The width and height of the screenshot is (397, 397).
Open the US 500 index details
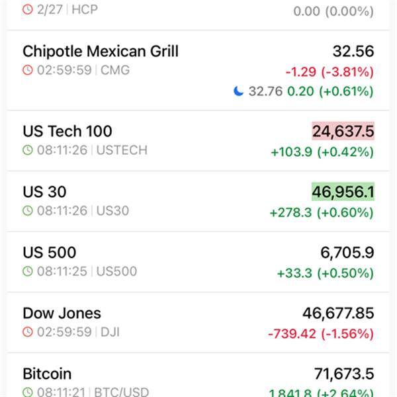[50, 253]
